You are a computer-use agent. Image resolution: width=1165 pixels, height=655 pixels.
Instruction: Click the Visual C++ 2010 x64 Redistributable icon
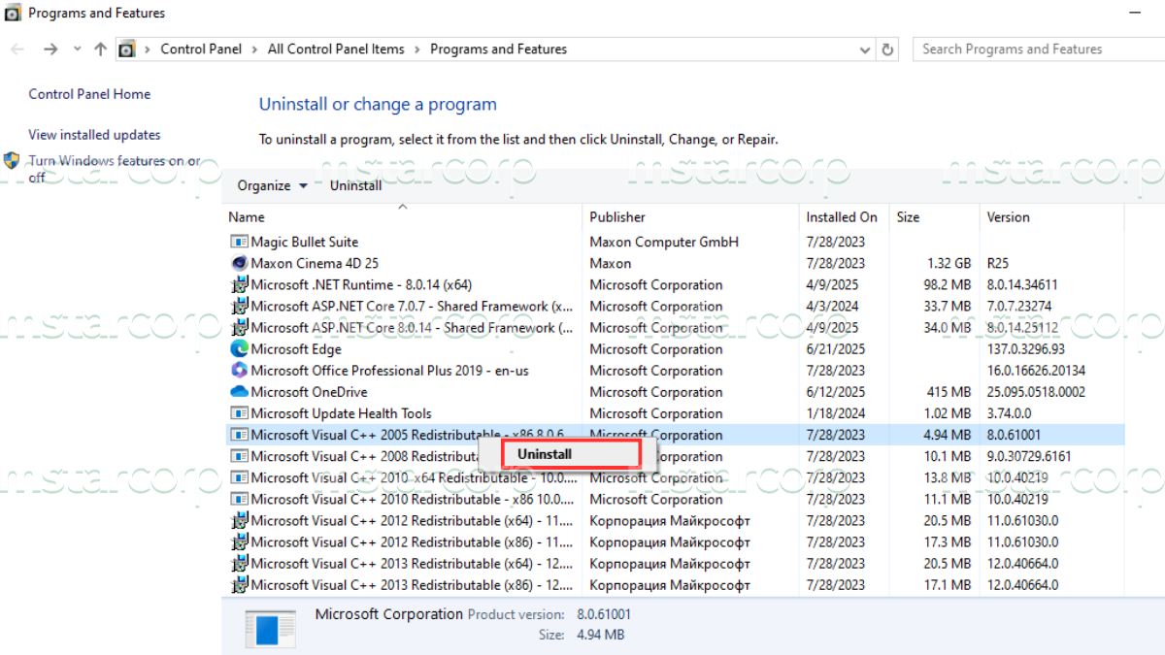239,477
